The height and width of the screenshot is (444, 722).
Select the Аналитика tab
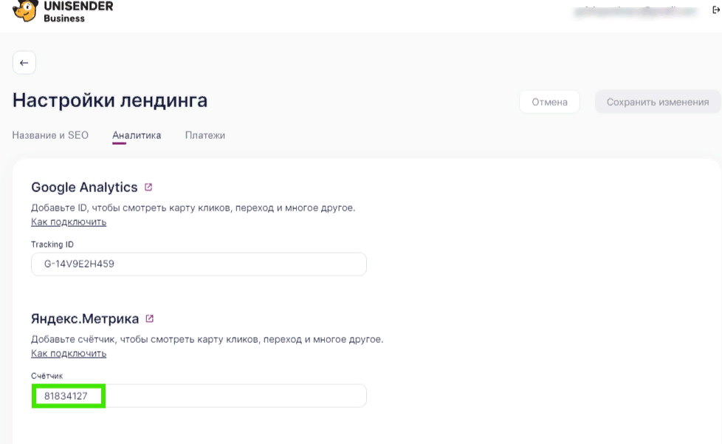[x=137, y=135]
